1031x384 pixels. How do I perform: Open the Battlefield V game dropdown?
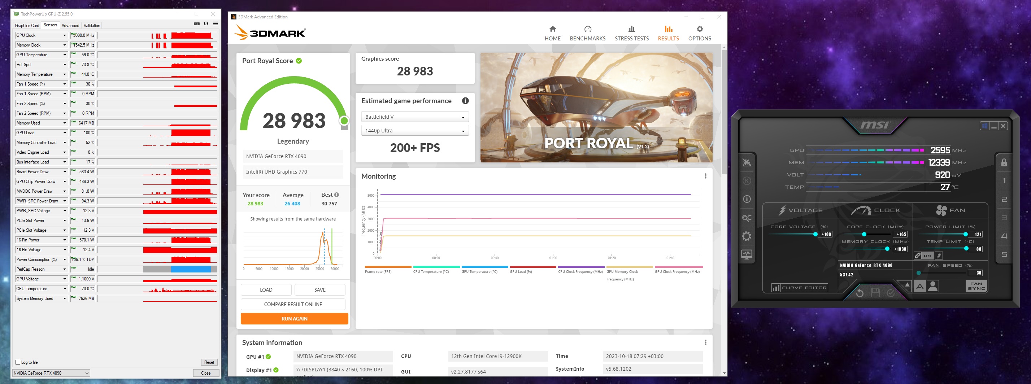[415, 117]
